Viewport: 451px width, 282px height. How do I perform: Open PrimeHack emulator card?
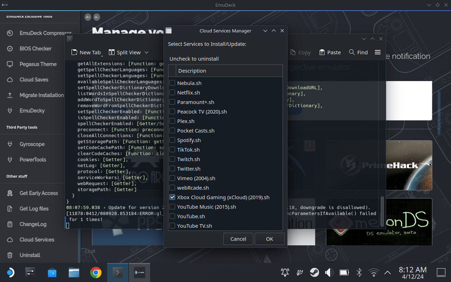[x=379, y=165]
